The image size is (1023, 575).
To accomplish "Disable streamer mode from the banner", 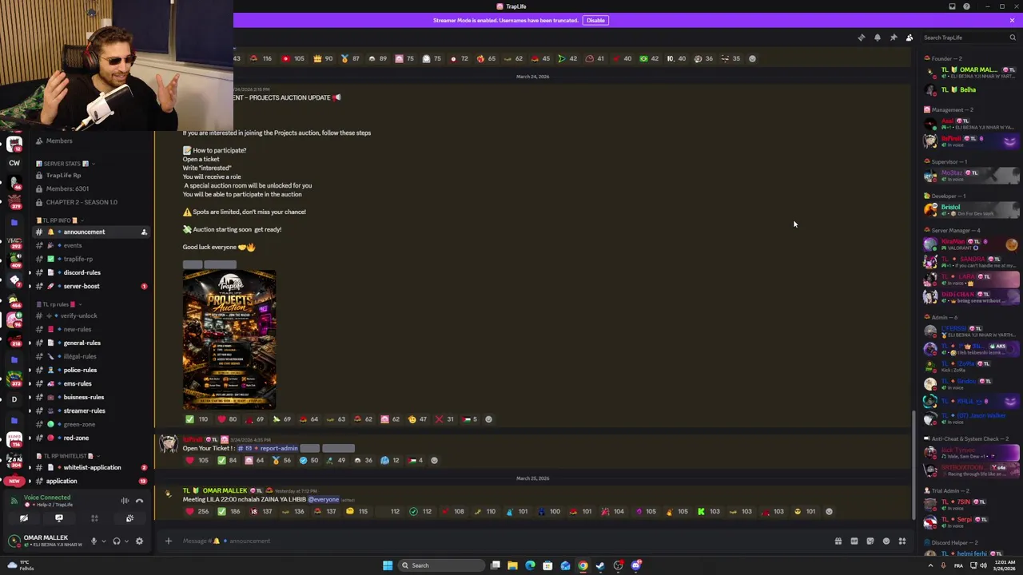I will [595, 20].
